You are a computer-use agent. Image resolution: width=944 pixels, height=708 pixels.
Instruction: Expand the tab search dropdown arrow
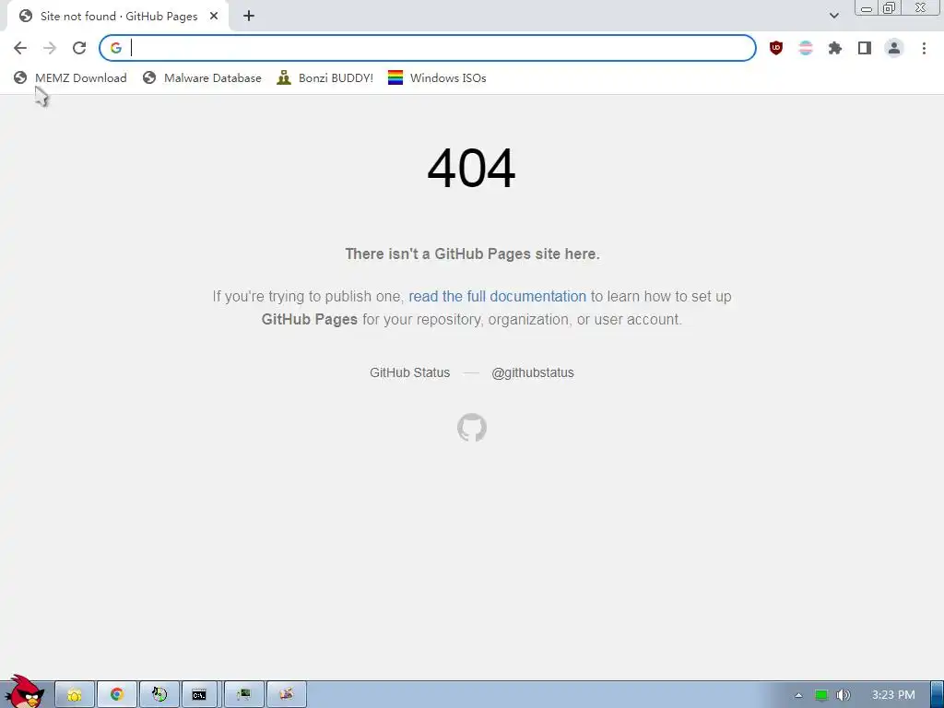833,16
